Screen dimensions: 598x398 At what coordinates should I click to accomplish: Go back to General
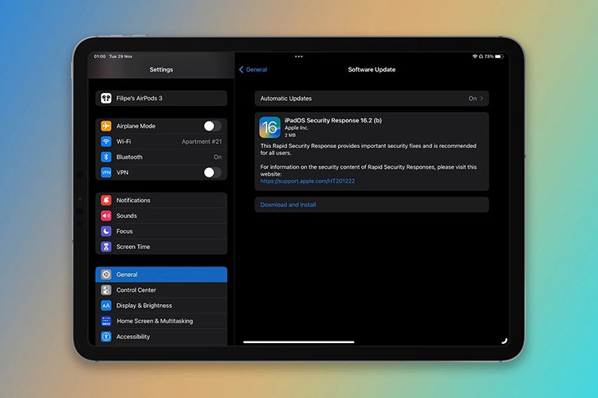[x=253, y=69]
